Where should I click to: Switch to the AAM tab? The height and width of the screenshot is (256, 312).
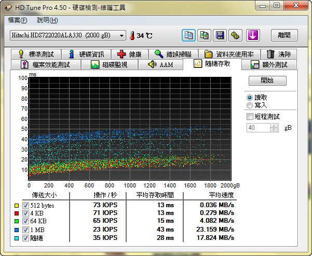pyautogui.click(x=160, y=64)
